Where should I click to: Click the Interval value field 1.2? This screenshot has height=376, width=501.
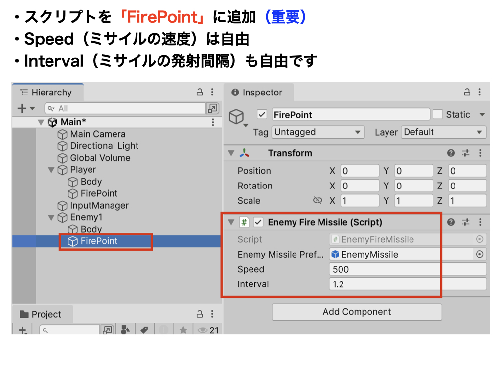(x=408, y=284)
